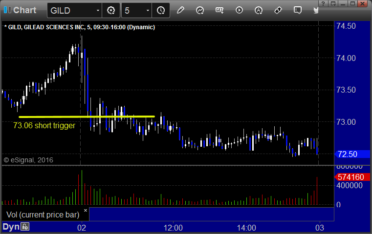The image size is (372, 234).
Task: Click the 02 date label on time axis
Action: [82, 228]
